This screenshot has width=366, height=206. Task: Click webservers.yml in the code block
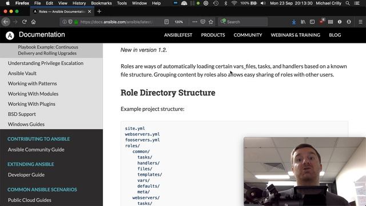(x=142, y=134)
